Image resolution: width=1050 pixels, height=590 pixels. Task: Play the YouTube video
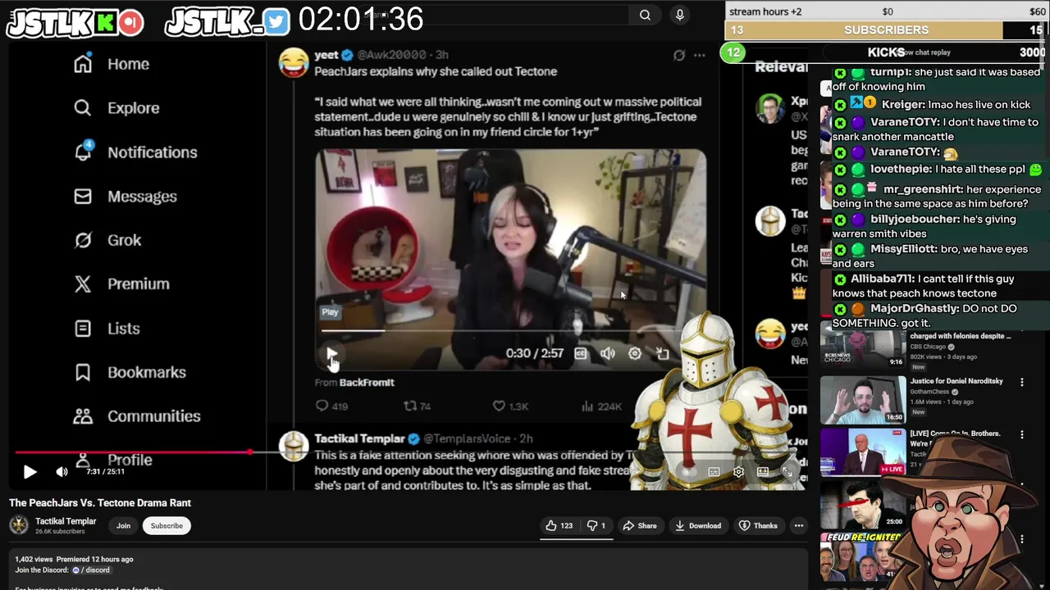tap(30, 472)
